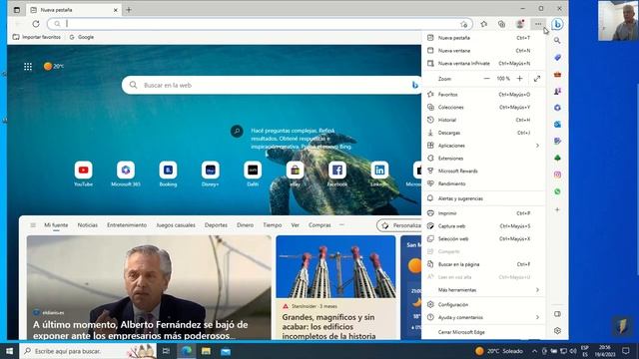Open Mail app from the taskbar
Viewport: 639px width, 359px height.
coord(226,351)
